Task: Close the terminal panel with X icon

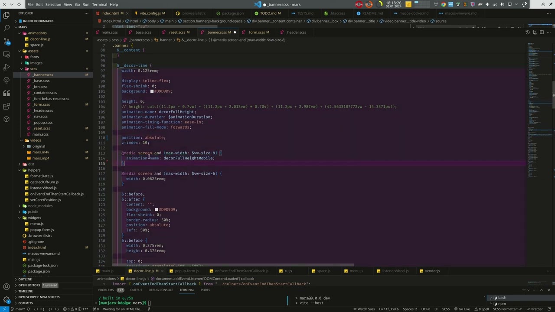Action: [548, 290]
